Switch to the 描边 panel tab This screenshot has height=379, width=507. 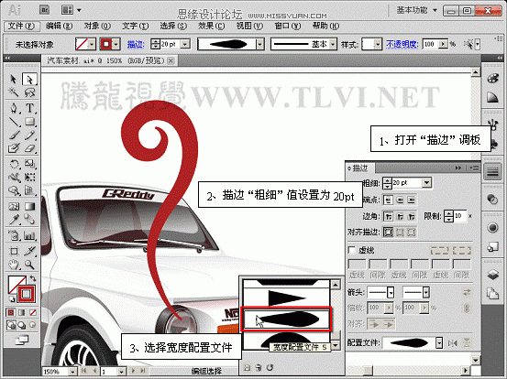pyautogui.click(x=359, y=168)
